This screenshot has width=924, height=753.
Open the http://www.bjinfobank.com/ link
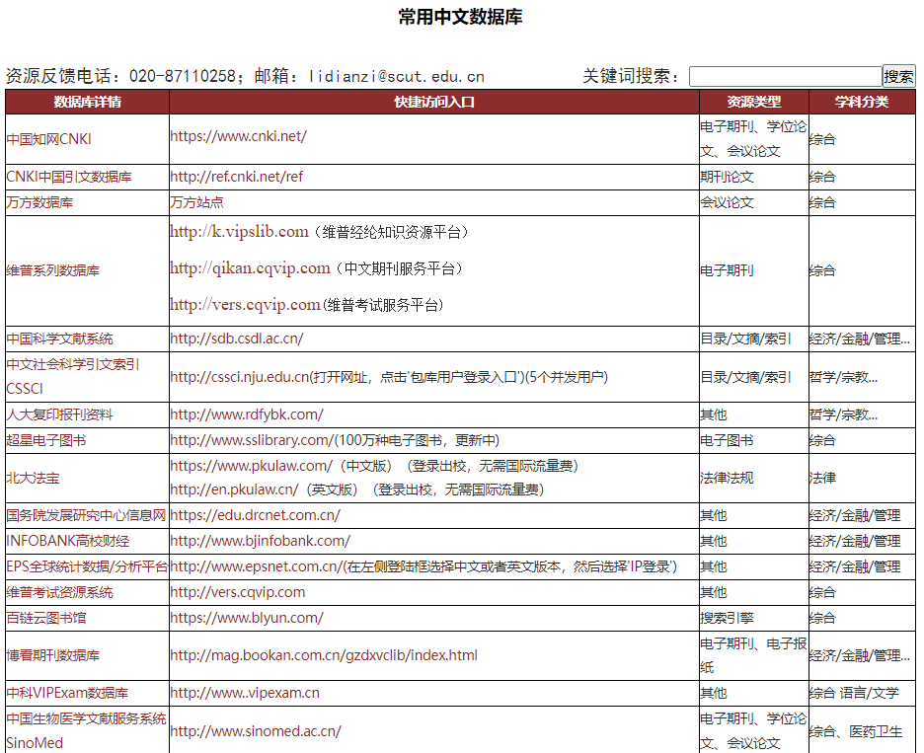pyautogui.click(x=261, y=541)
